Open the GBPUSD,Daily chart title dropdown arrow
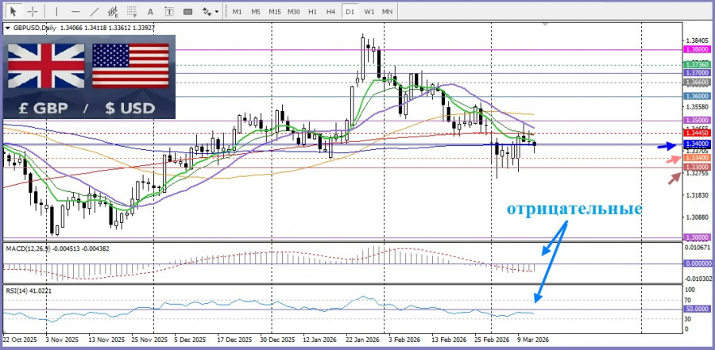Viewport: 715px width, 350px height. (8, 28)
